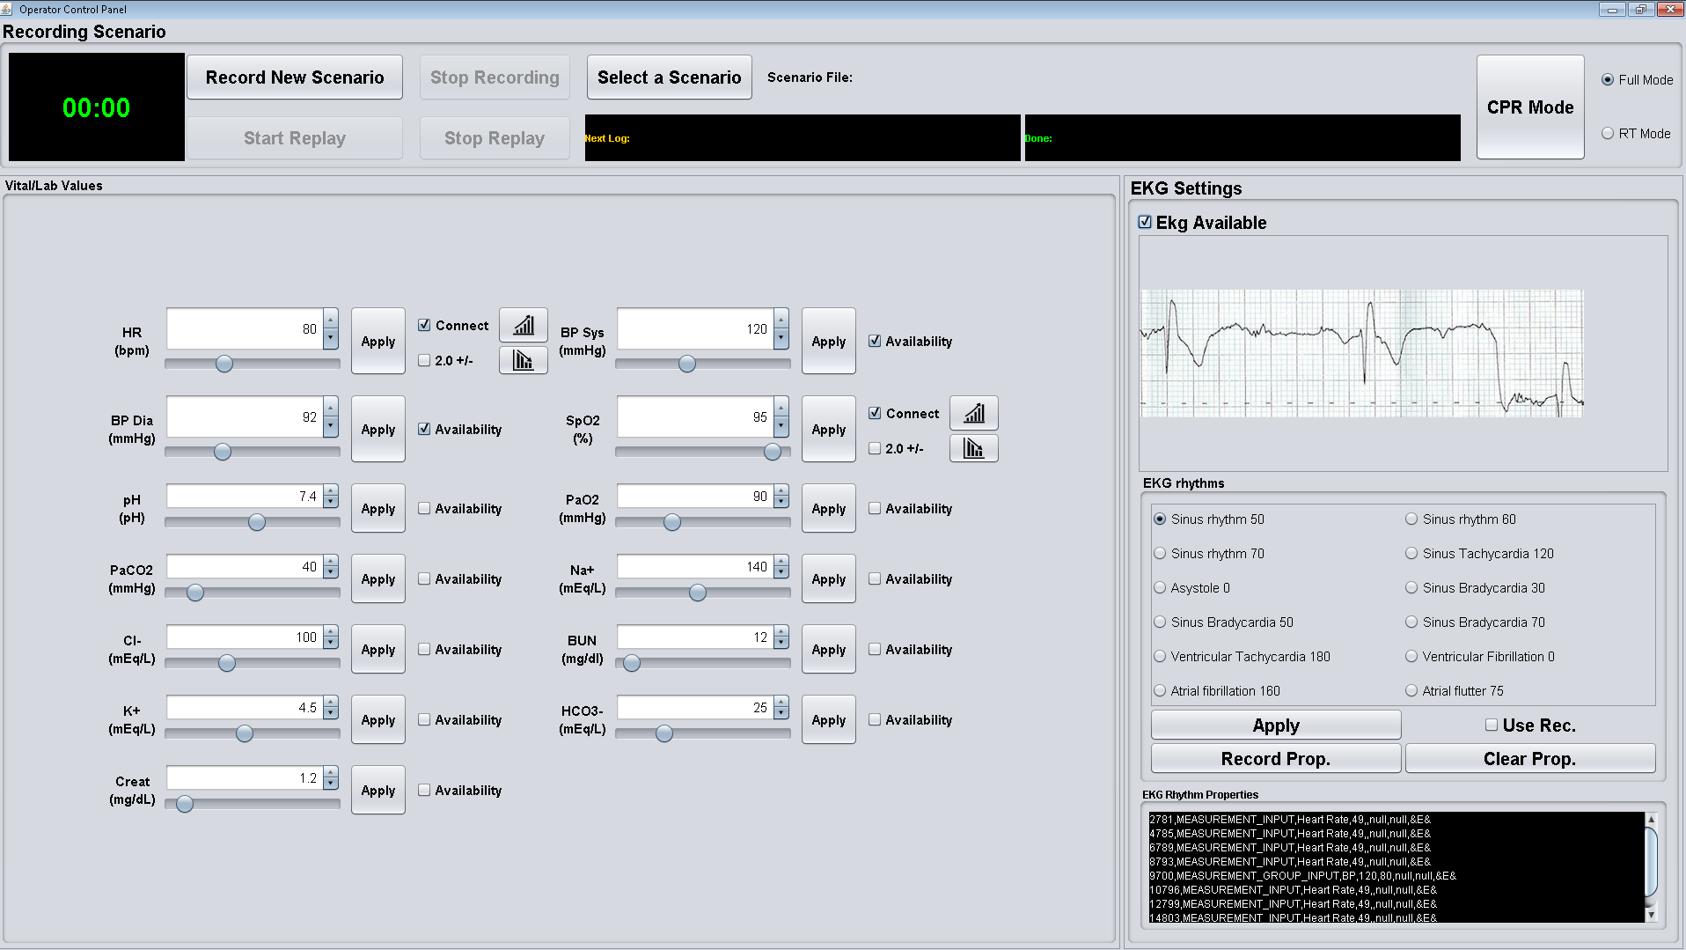Click the 9700 MEASUREMENT_GROUP_INPUT BP log line

[1302, 876]
